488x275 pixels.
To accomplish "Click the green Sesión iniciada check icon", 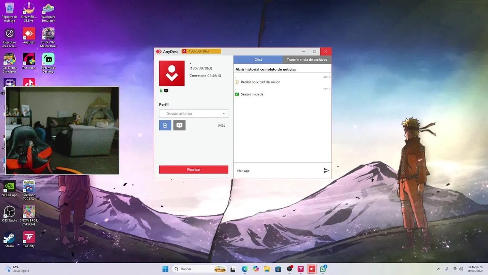I will coord(237,94).
